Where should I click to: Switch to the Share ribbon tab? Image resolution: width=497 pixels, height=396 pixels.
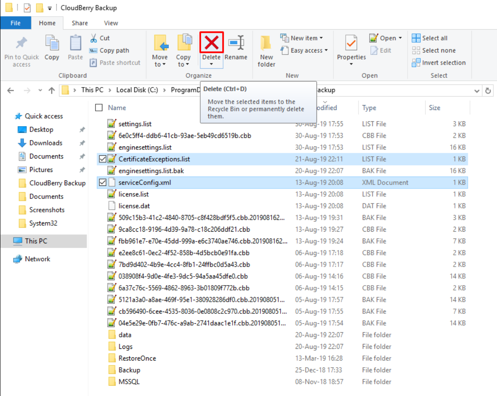click(x=80, y=23)
